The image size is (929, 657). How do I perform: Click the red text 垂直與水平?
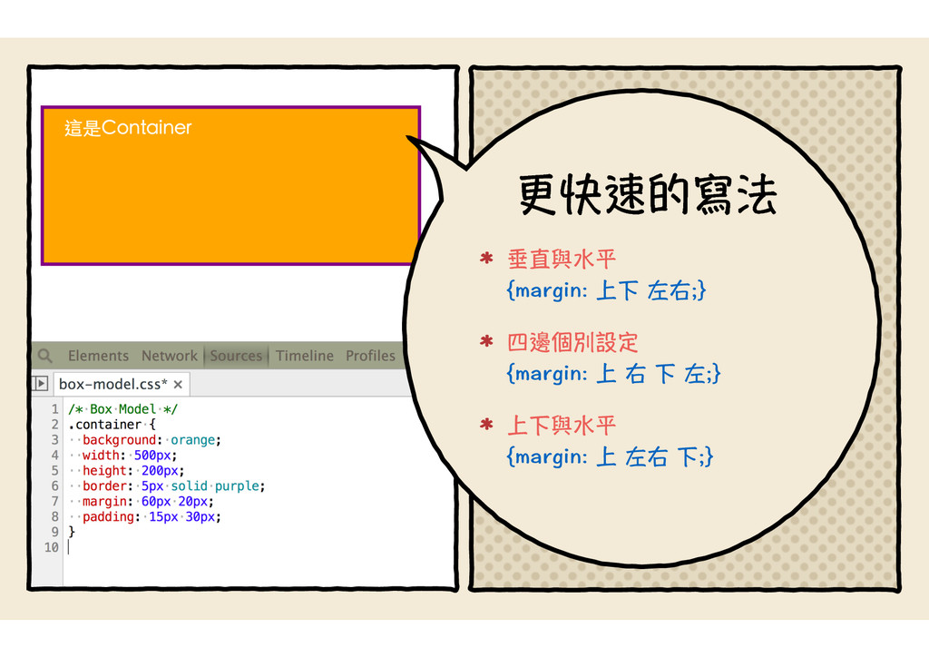[x=562, y=259]
